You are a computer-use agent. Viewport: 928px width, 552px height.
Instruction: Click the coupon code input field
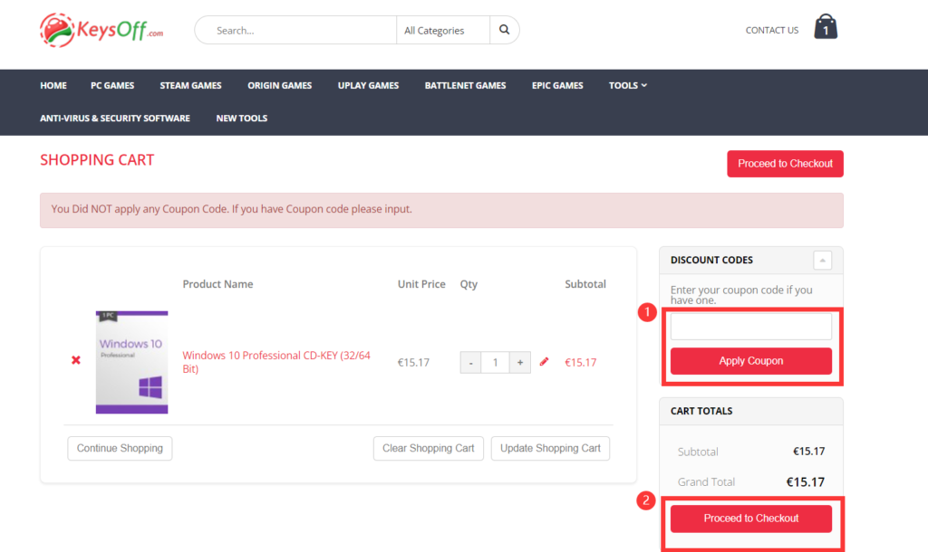point(750,327)
